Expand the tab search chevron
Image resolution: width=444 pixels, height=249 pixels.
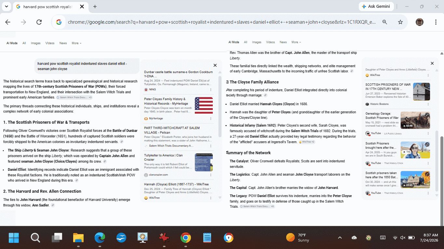(7, 6)
